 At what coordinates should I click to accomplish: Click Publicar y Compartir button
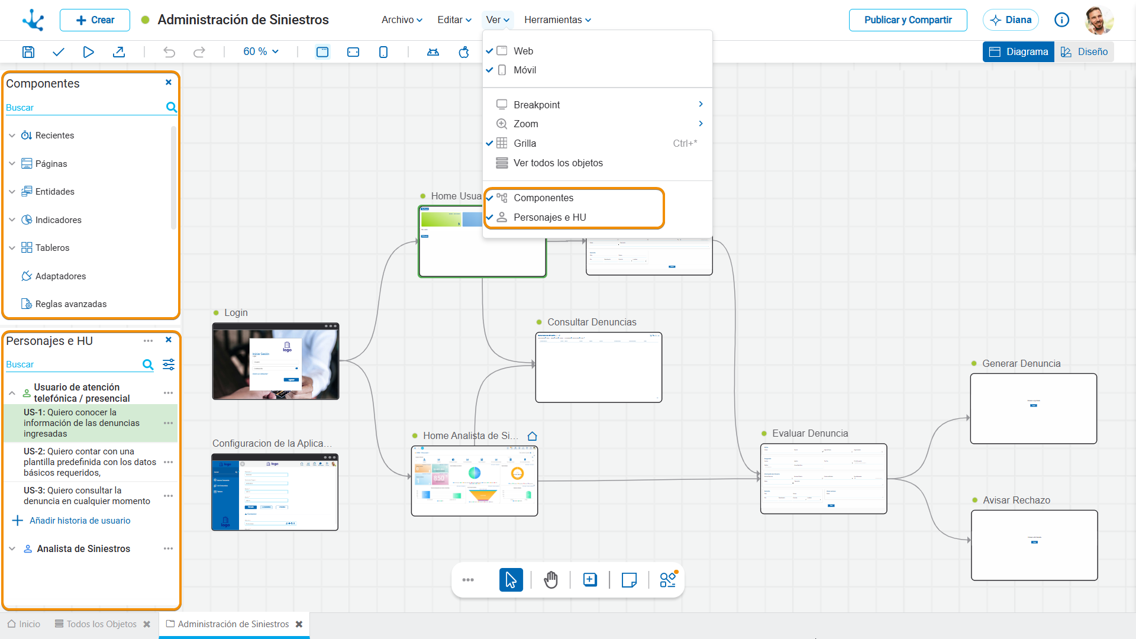coord(908,20)
